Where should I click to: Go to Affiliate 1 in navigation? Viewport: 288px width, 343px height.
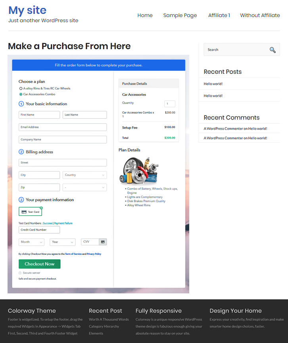pos(219,15)
